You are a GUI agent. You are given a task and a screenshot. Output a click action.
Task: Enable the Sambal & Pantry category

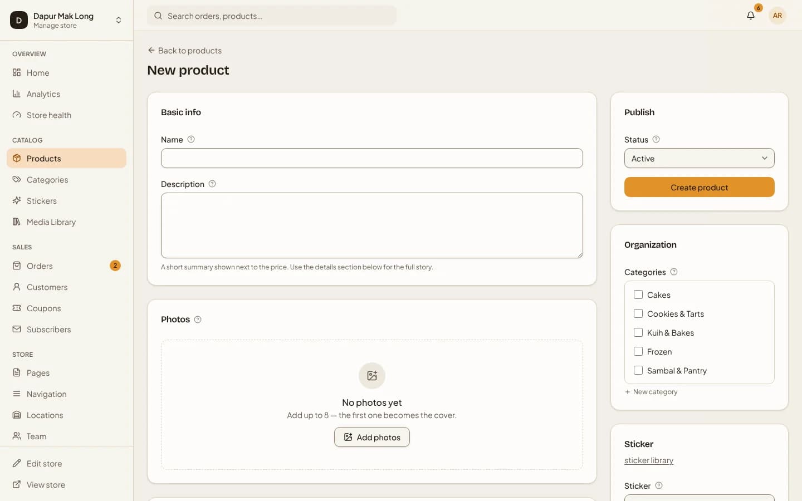coord(638,370)
